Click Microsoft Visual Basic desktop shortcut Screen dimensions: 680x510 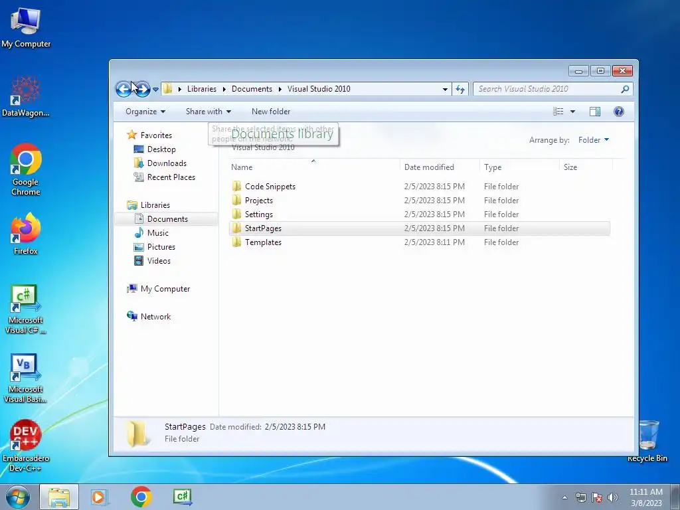click(26, 378)
